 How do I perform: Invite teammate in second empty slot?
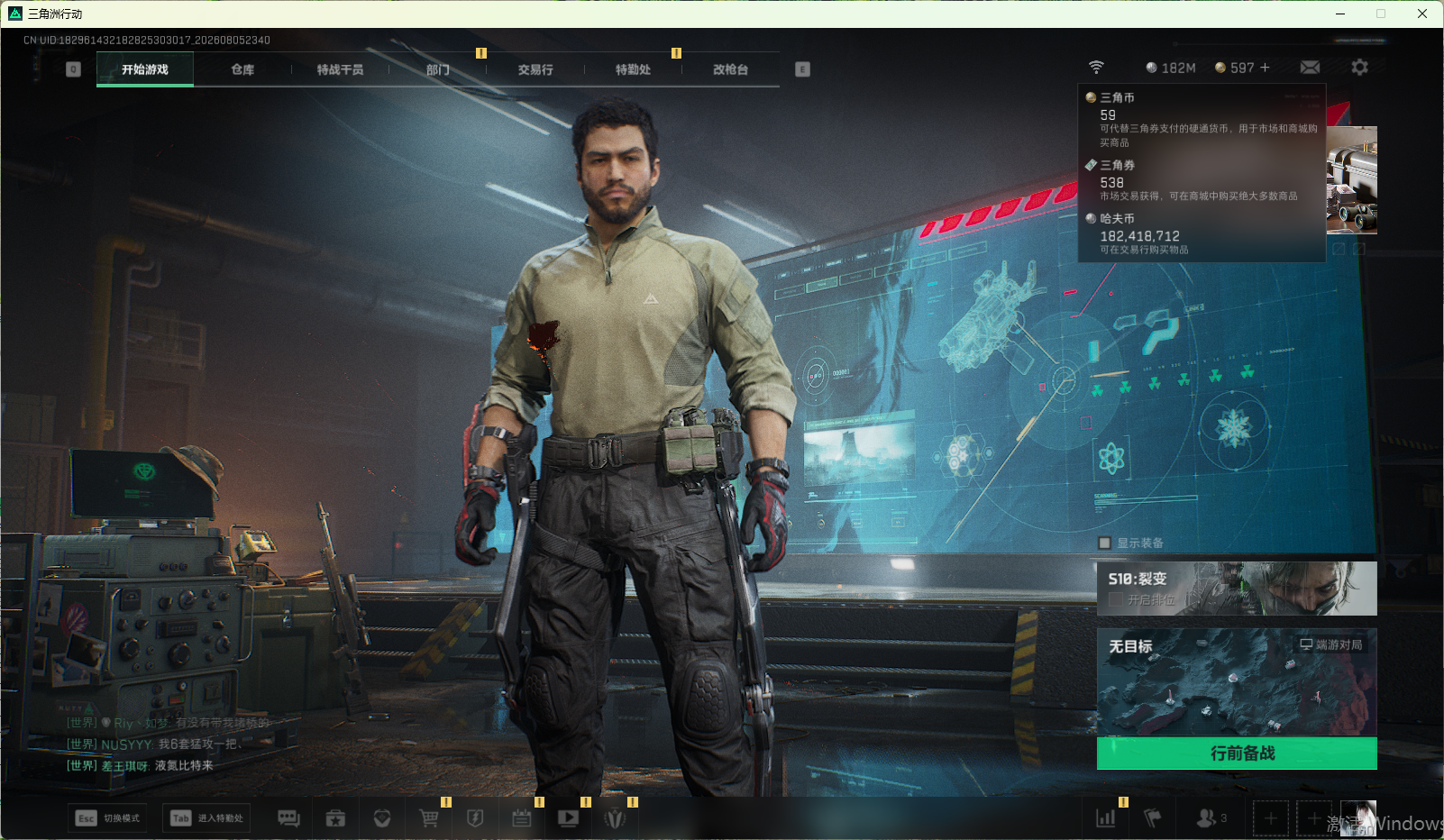[1313, 818]
